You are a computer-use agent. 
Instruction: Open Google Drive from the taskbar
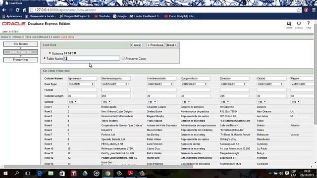click(85, 173)
